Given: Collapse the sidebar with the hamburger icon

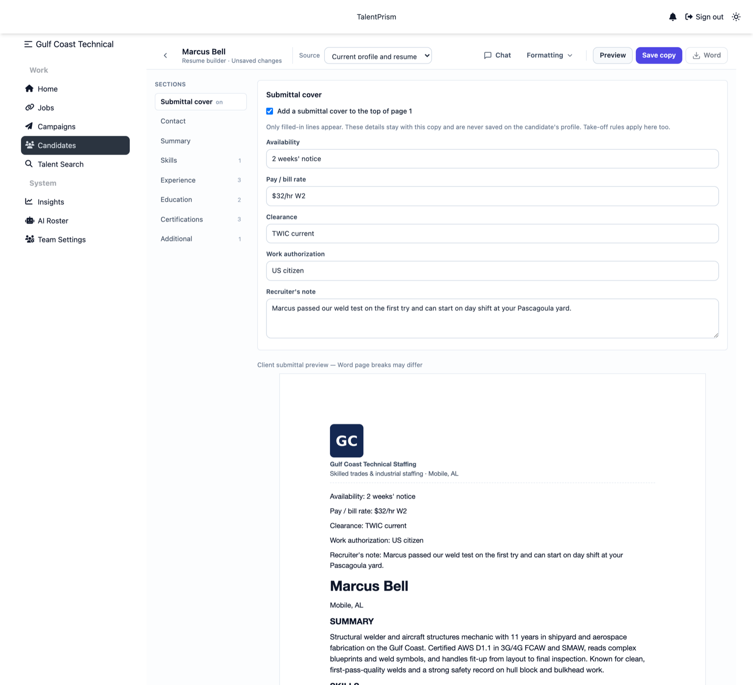Looking at the screenshot, I should (x=28, y=44).
